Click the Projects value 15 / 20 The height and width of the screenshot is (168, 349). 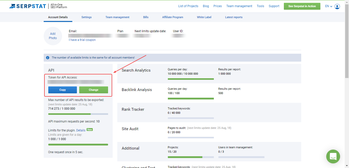pos(172,152)
